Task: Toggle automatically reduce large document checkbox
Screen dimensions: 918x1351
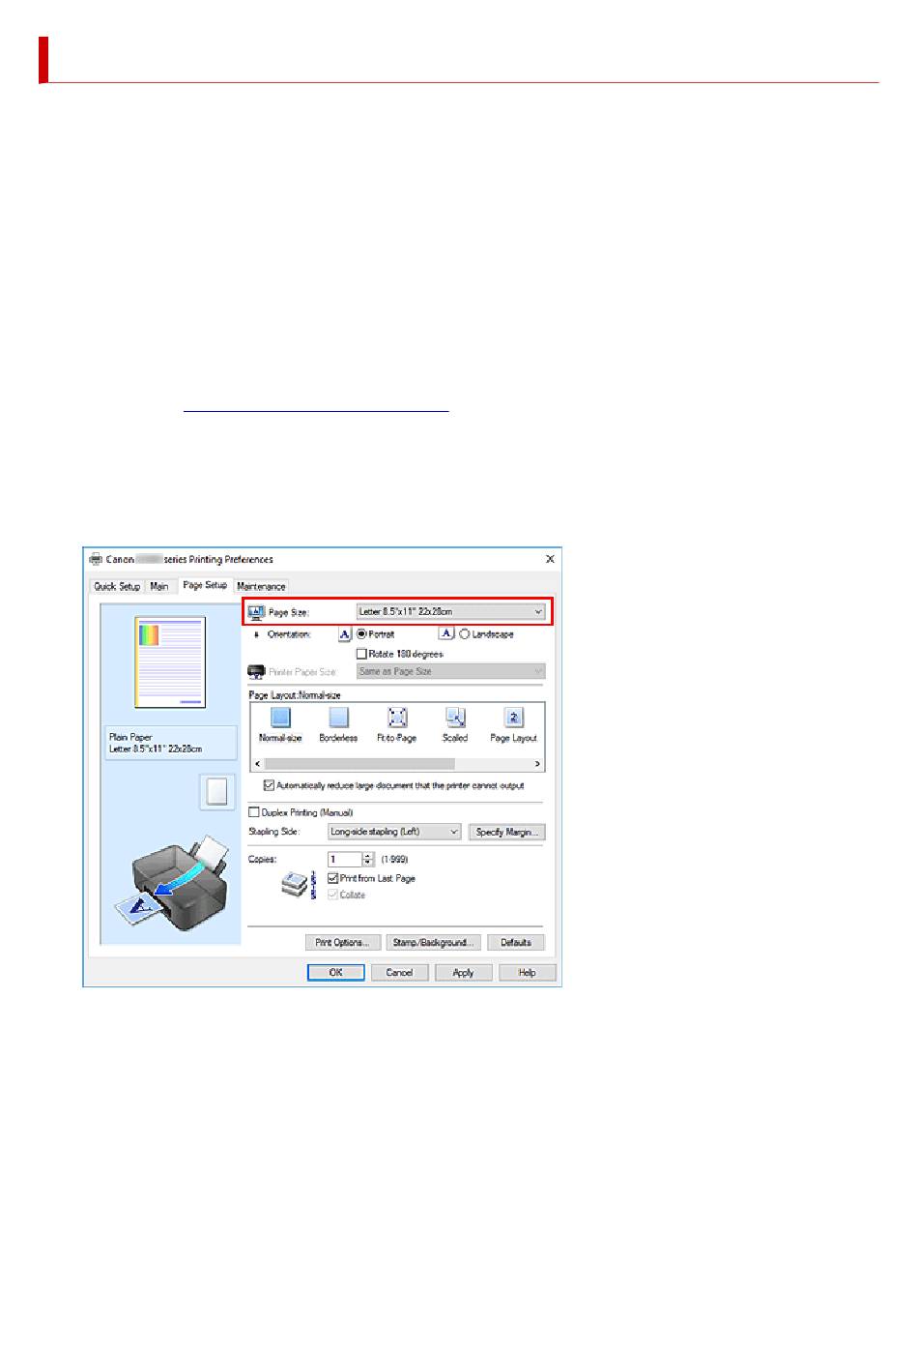Action: 270,785
